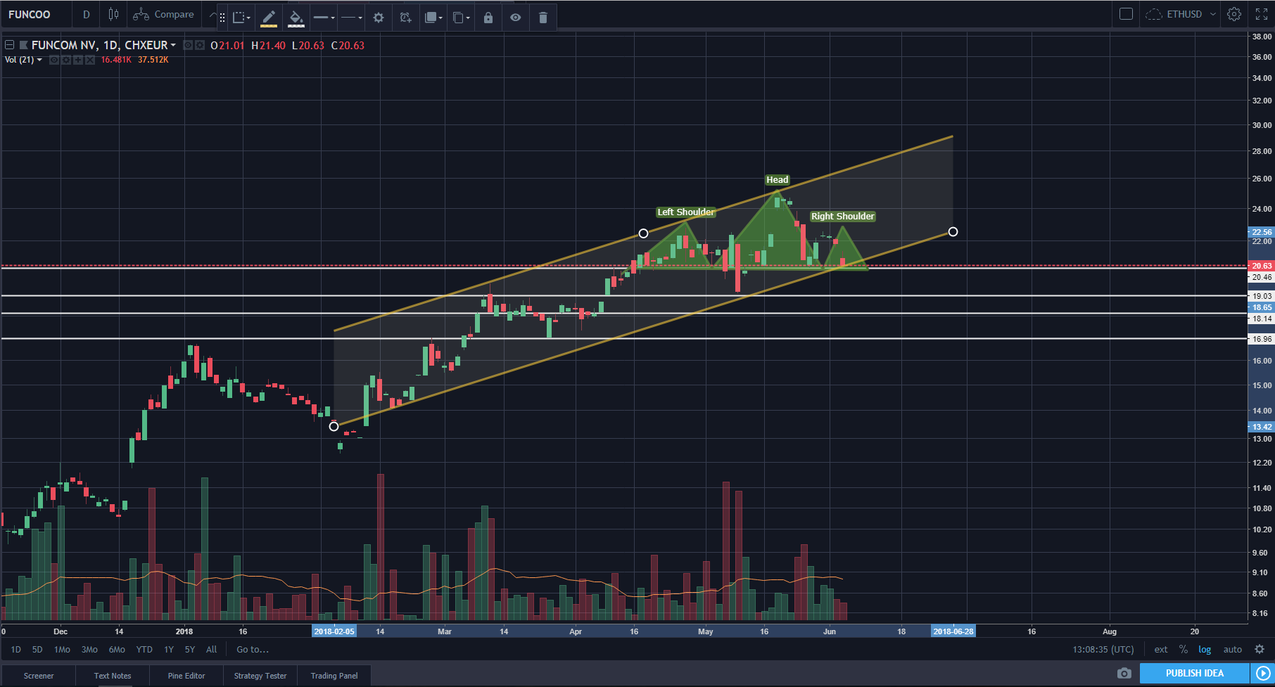Pick the background fill color bucket
The image size is (1275, 687).
[296, 18]
